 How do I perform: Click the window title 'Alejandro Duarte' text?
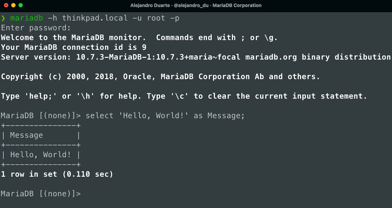point(150,5)
